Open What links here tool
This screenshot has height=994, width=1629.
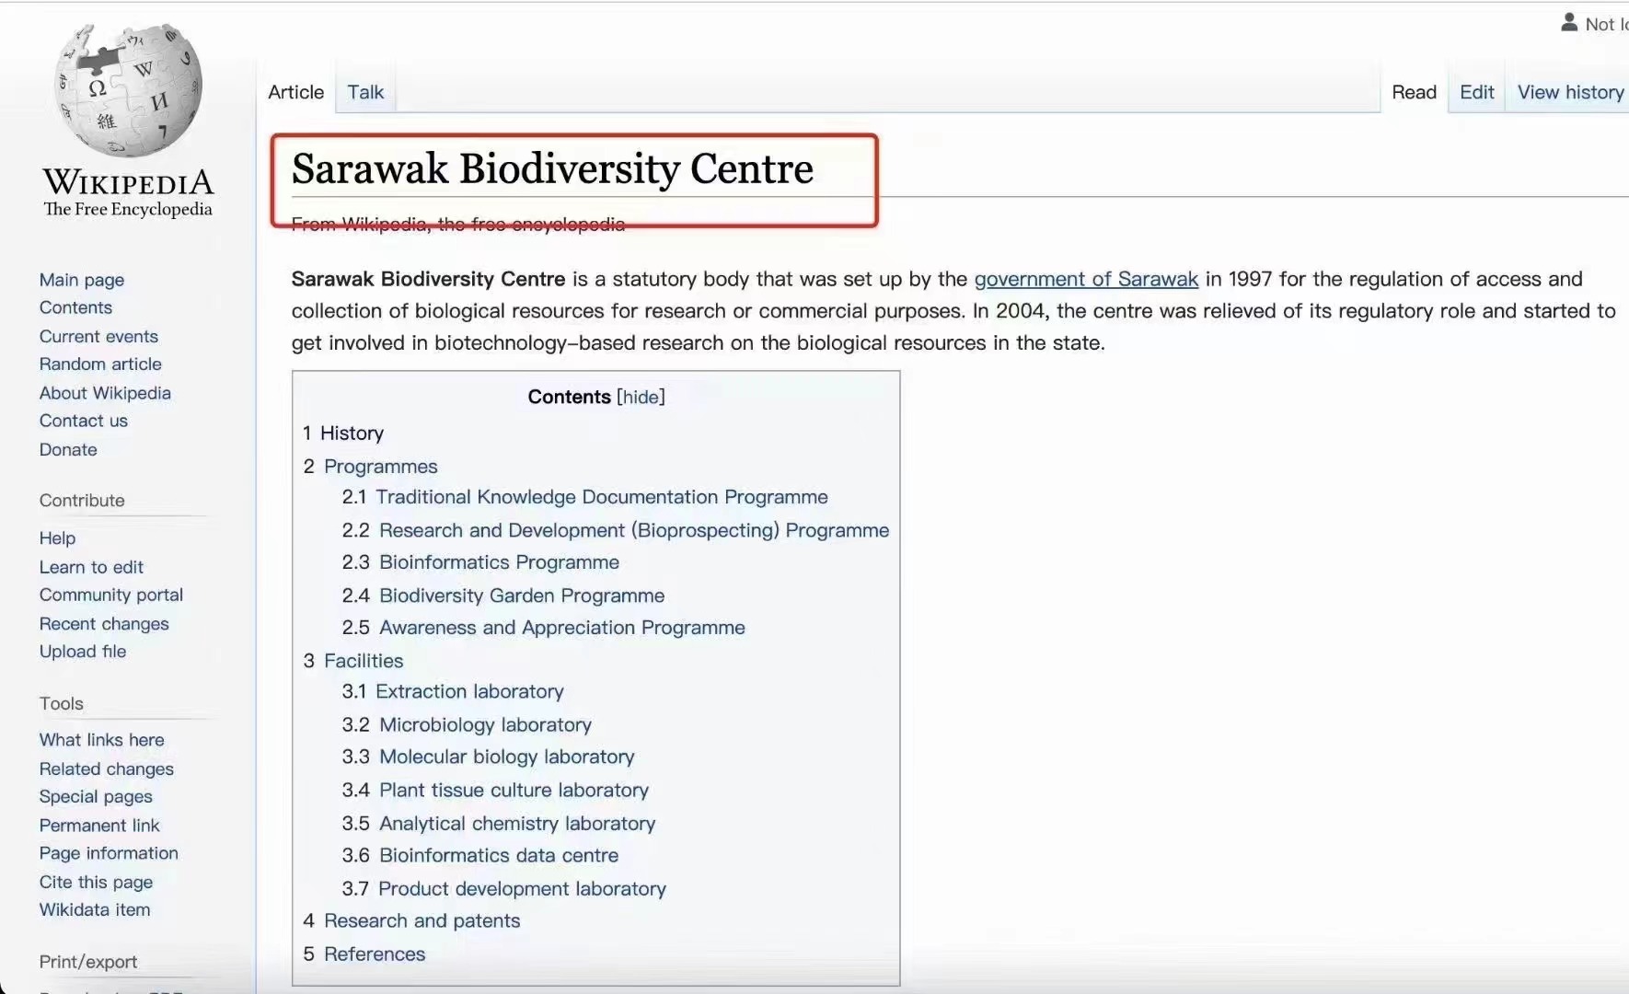tap(101, 740)
